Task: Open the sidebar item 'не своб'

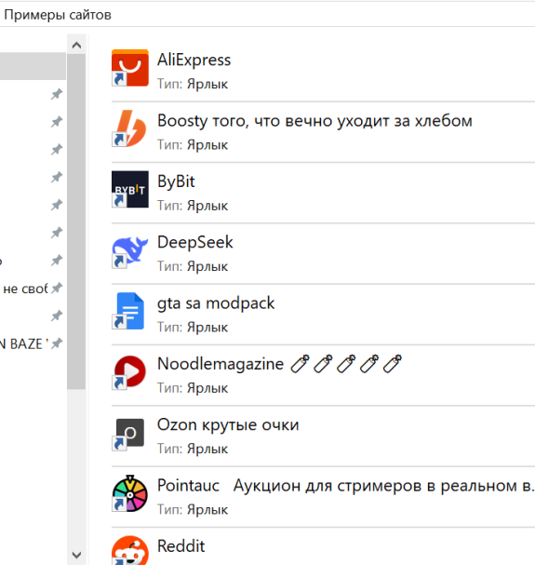Action: 25,289
